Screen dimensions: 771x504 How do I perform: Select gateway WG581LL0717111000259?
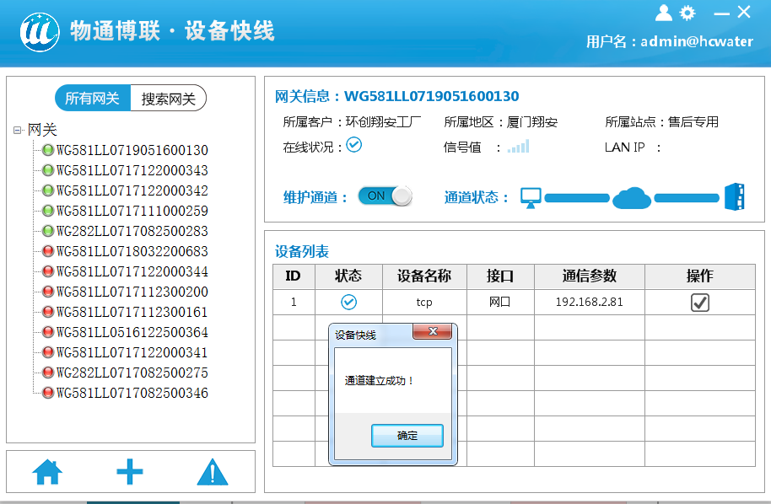tap(132, 211)
